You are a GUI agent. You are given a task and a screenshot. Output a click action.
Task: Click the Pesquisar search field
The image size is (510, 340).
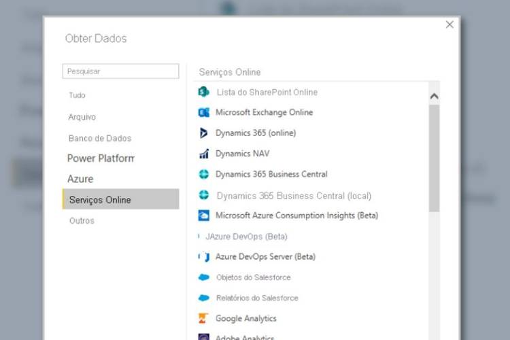[x=120, y=71]
